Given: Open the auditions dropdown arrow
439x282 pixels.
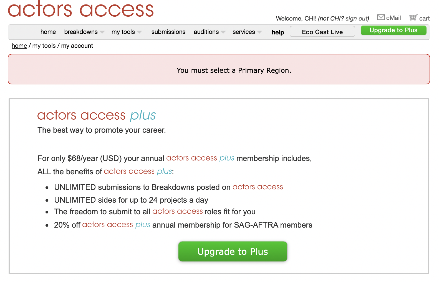Looking at the screenshot, I should point(223,32).
